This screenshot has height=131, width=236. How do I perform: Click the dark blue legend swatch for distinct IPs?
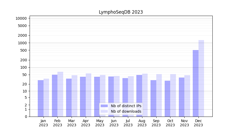(104, 106)
